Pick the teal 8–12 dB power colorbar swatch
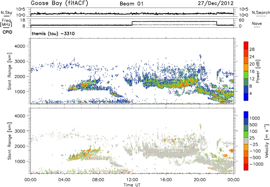 [246, 82]
